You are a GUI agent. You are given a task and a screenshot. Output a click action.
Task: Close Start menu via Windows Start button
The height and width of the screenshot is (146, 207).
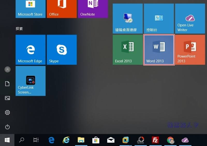(x=7, y=140)
